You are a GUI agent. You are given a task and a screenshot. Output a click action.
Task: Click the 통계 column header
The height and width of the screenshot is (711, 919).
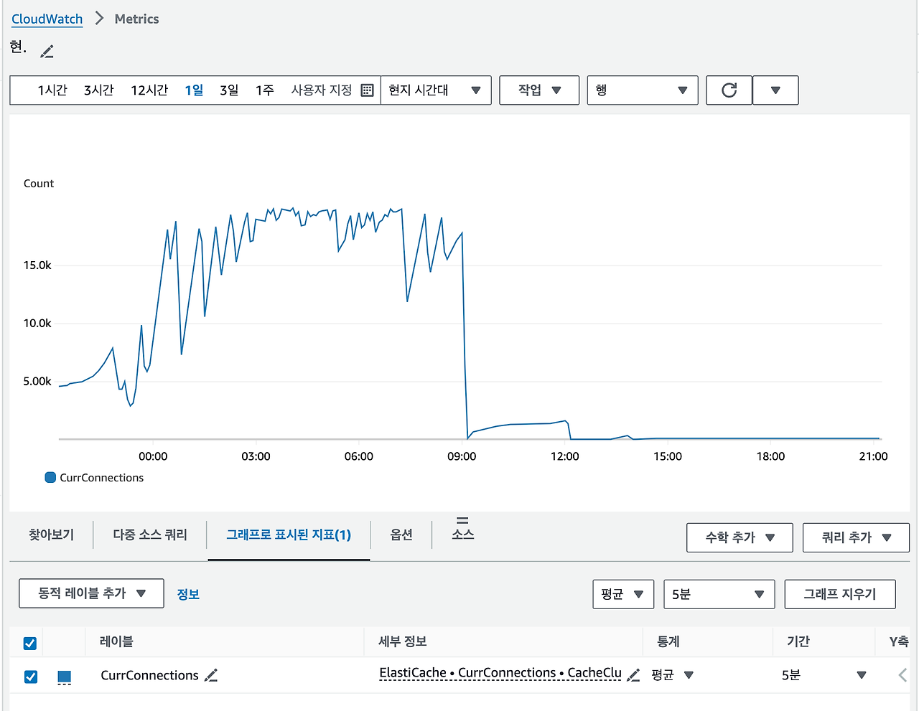point(668,641)
